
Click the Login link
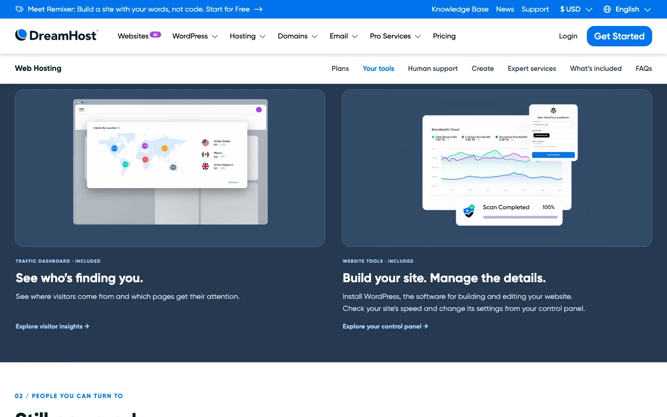(x=568, y=36)
